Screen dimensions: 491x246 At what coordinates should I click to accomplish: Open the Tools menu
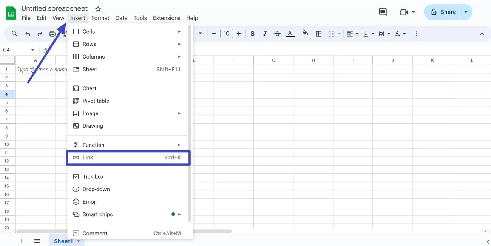click(x=140, y=18)
